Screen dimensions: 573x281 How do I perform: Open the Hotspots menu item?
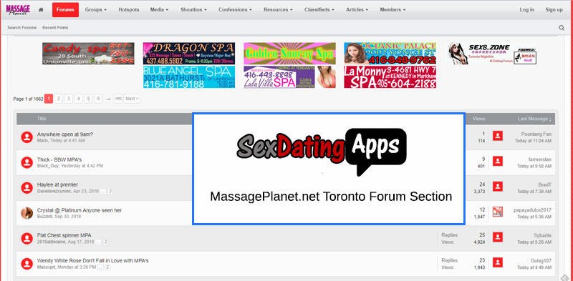[x=129, y=10]
